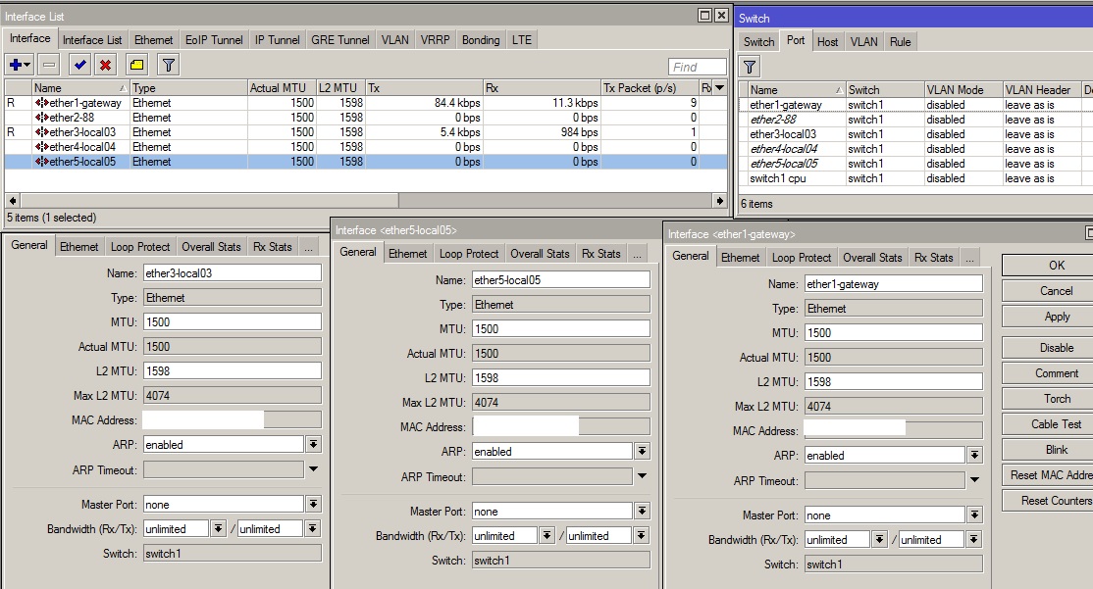Open the column chooser arrow in Interface List header
The image size is (1093, 589).
click(x=720, y=88)
